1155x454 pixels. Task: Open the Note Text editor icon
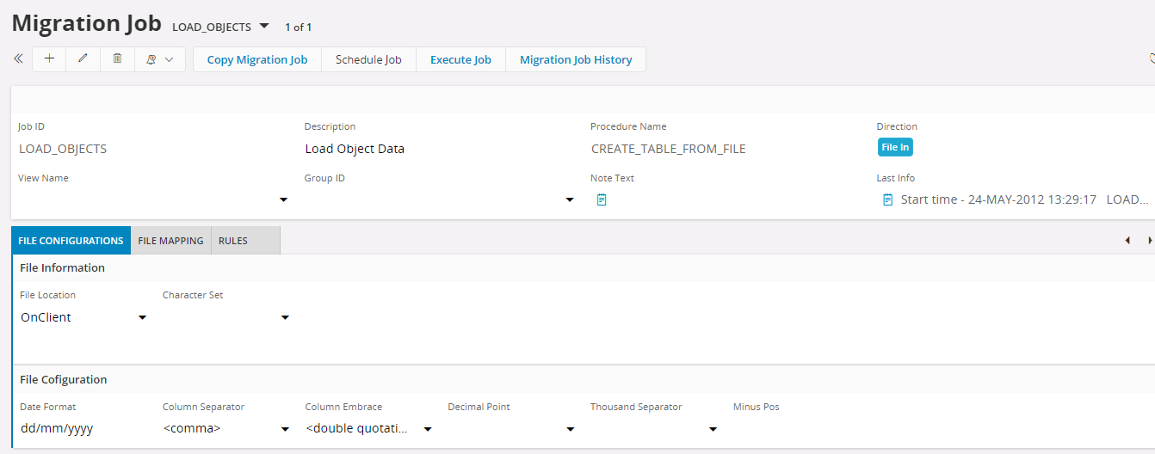coord(602,199)
